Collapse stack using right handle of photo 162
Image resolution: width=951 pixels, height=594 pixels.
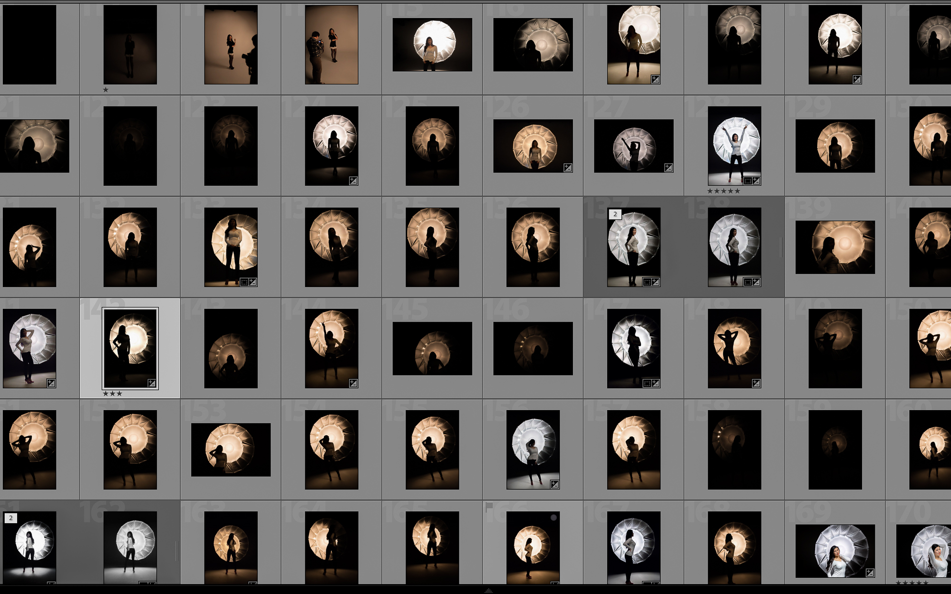point(177,551)
